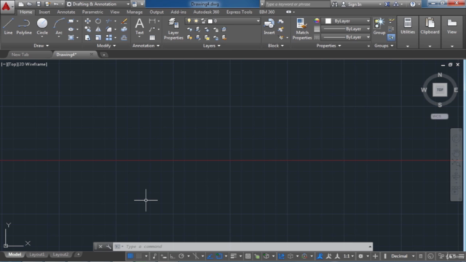Select the Polyline tool
The image size is (466, 262).
(x=24, y=26)
